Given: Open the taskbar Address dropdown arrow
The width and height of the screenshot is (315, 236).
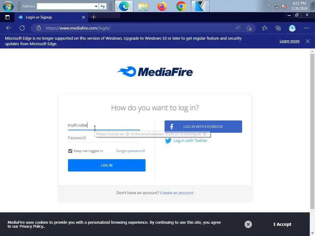Looking at the screenshot, I should point(96,6).
